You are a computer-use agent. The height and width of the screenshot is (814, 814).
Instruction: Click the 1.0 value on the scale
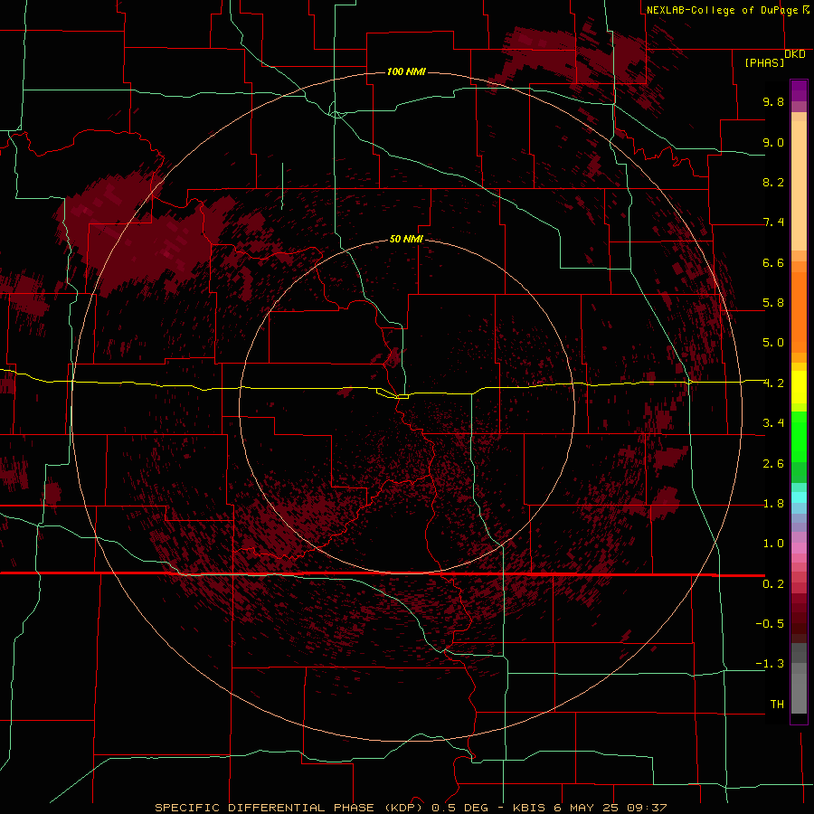pos(773,544)
